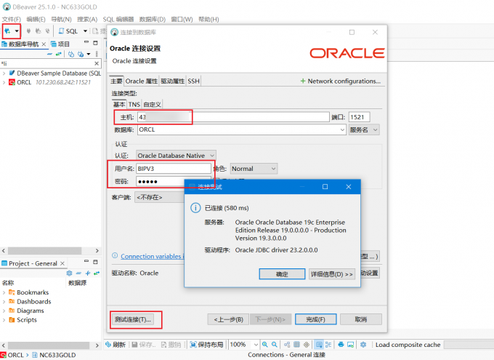Select ORCL connection in navigator

pyautogui.click(x=24, y=82)
